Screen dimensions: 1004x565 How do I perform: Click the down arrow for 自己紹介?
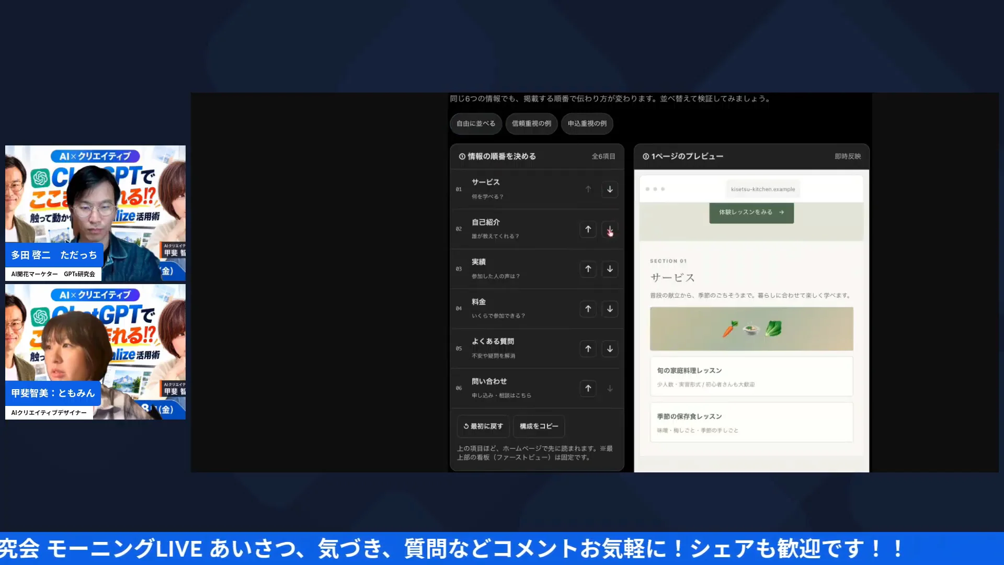click(x=610, y=229)
